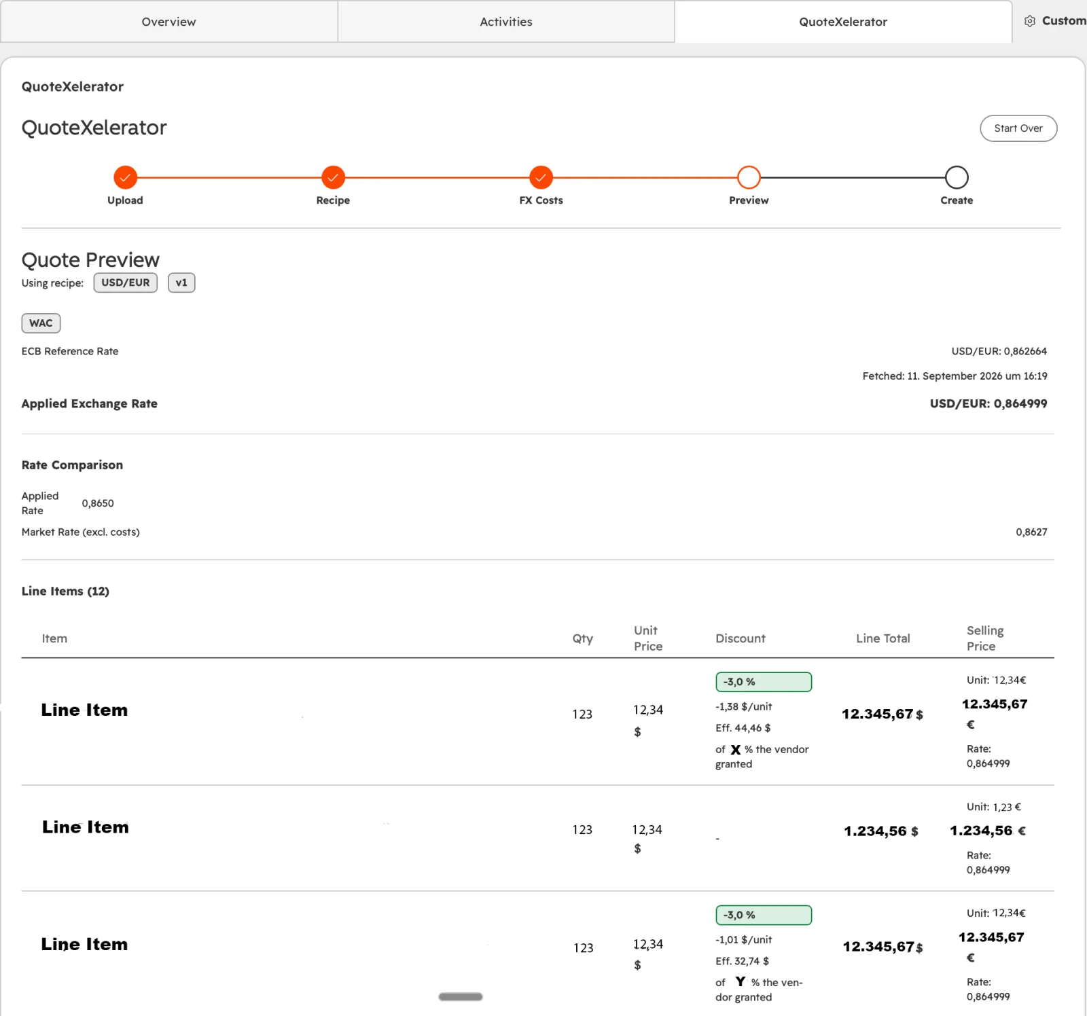This screenshot has width=1087, height=1016.
Task: Click the Rate Comparison heading
Action: pyautogui.click(x=72, y=465)
